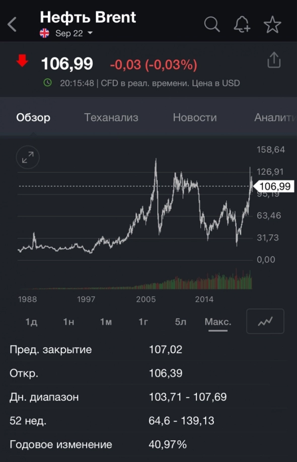Go back using the back arrow

click(11, 23)
